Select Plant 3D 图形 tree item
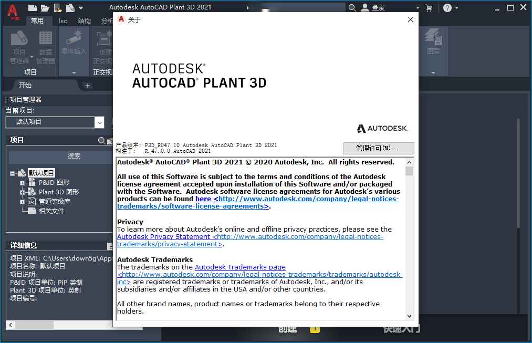 coord(59,192)
